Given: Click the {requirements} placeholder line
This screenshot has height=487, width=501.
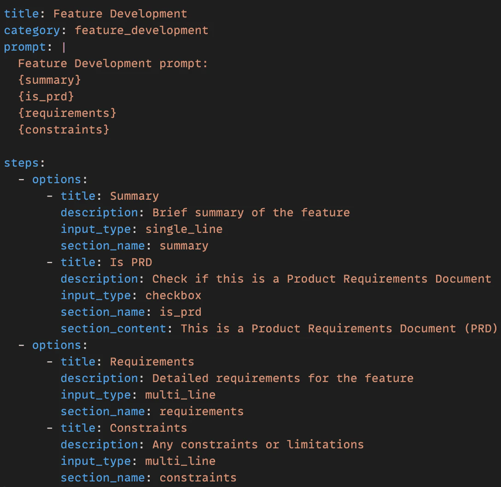Looking at the screenshot, I should [67, 113].
